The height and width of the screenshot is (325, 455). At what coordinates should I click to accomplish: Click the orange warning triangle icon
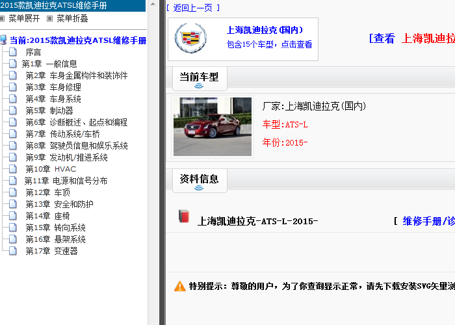[x=180, y=286]
